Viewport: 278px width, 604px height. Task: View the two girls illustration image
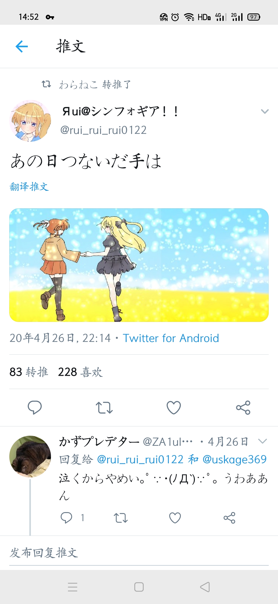click(139, 265)
